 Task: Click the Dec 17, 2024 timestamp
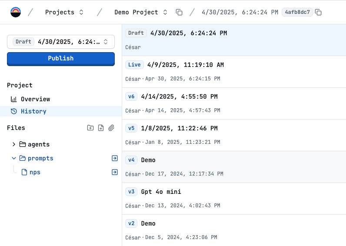coord(184,174)
